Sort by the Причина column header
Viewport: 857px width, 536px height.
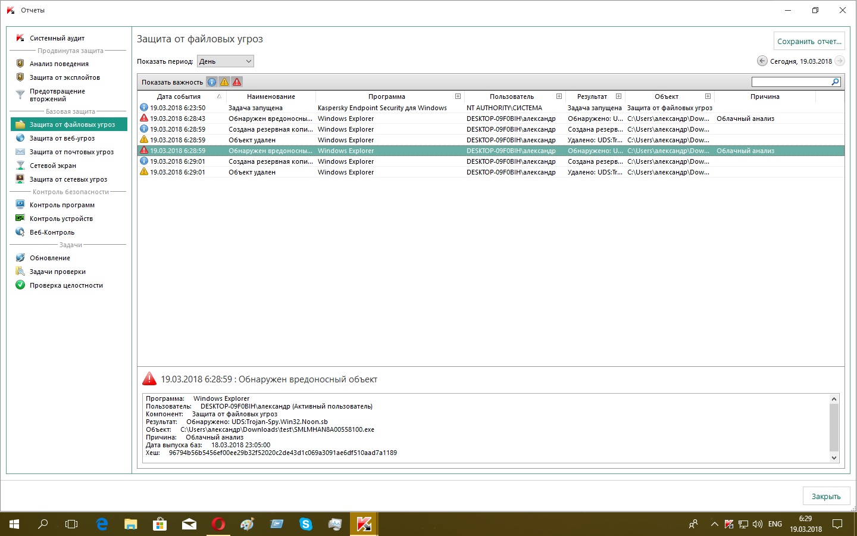click(765, 96)
